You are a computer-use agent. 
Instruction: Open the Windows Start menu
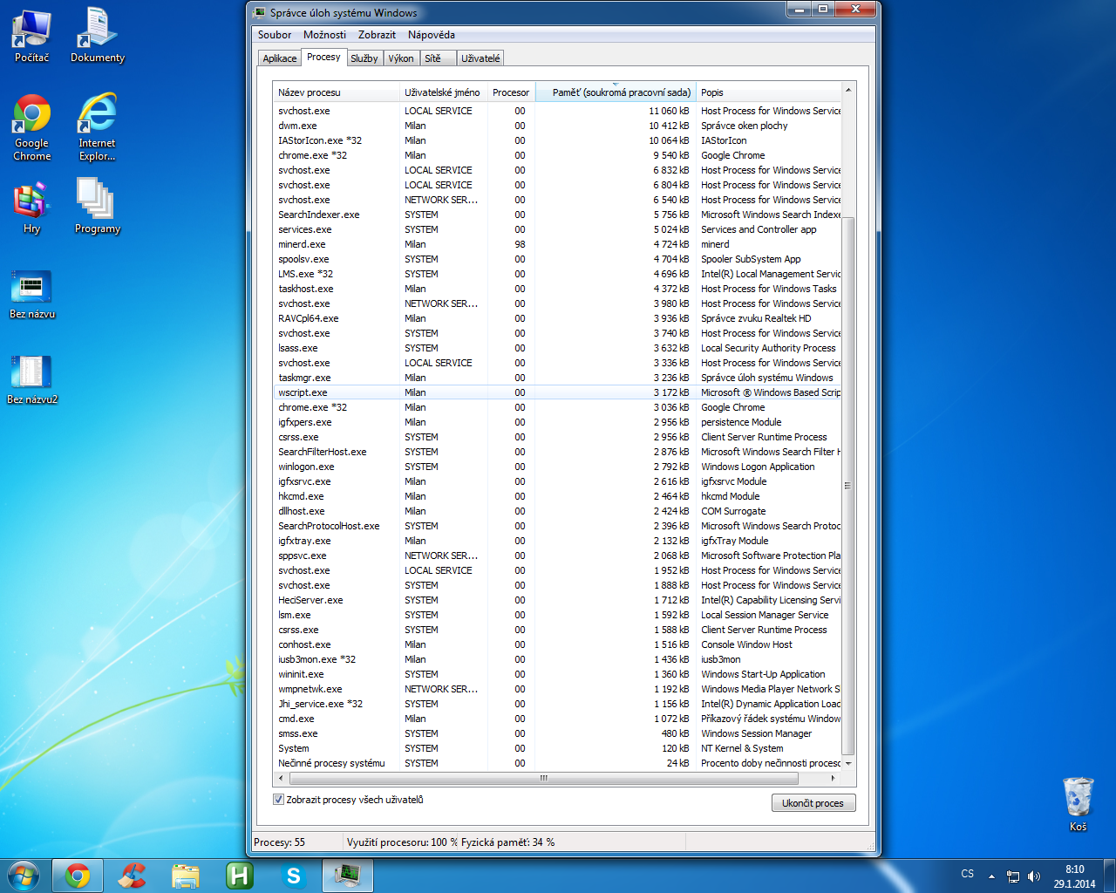(x=24, y=876)
